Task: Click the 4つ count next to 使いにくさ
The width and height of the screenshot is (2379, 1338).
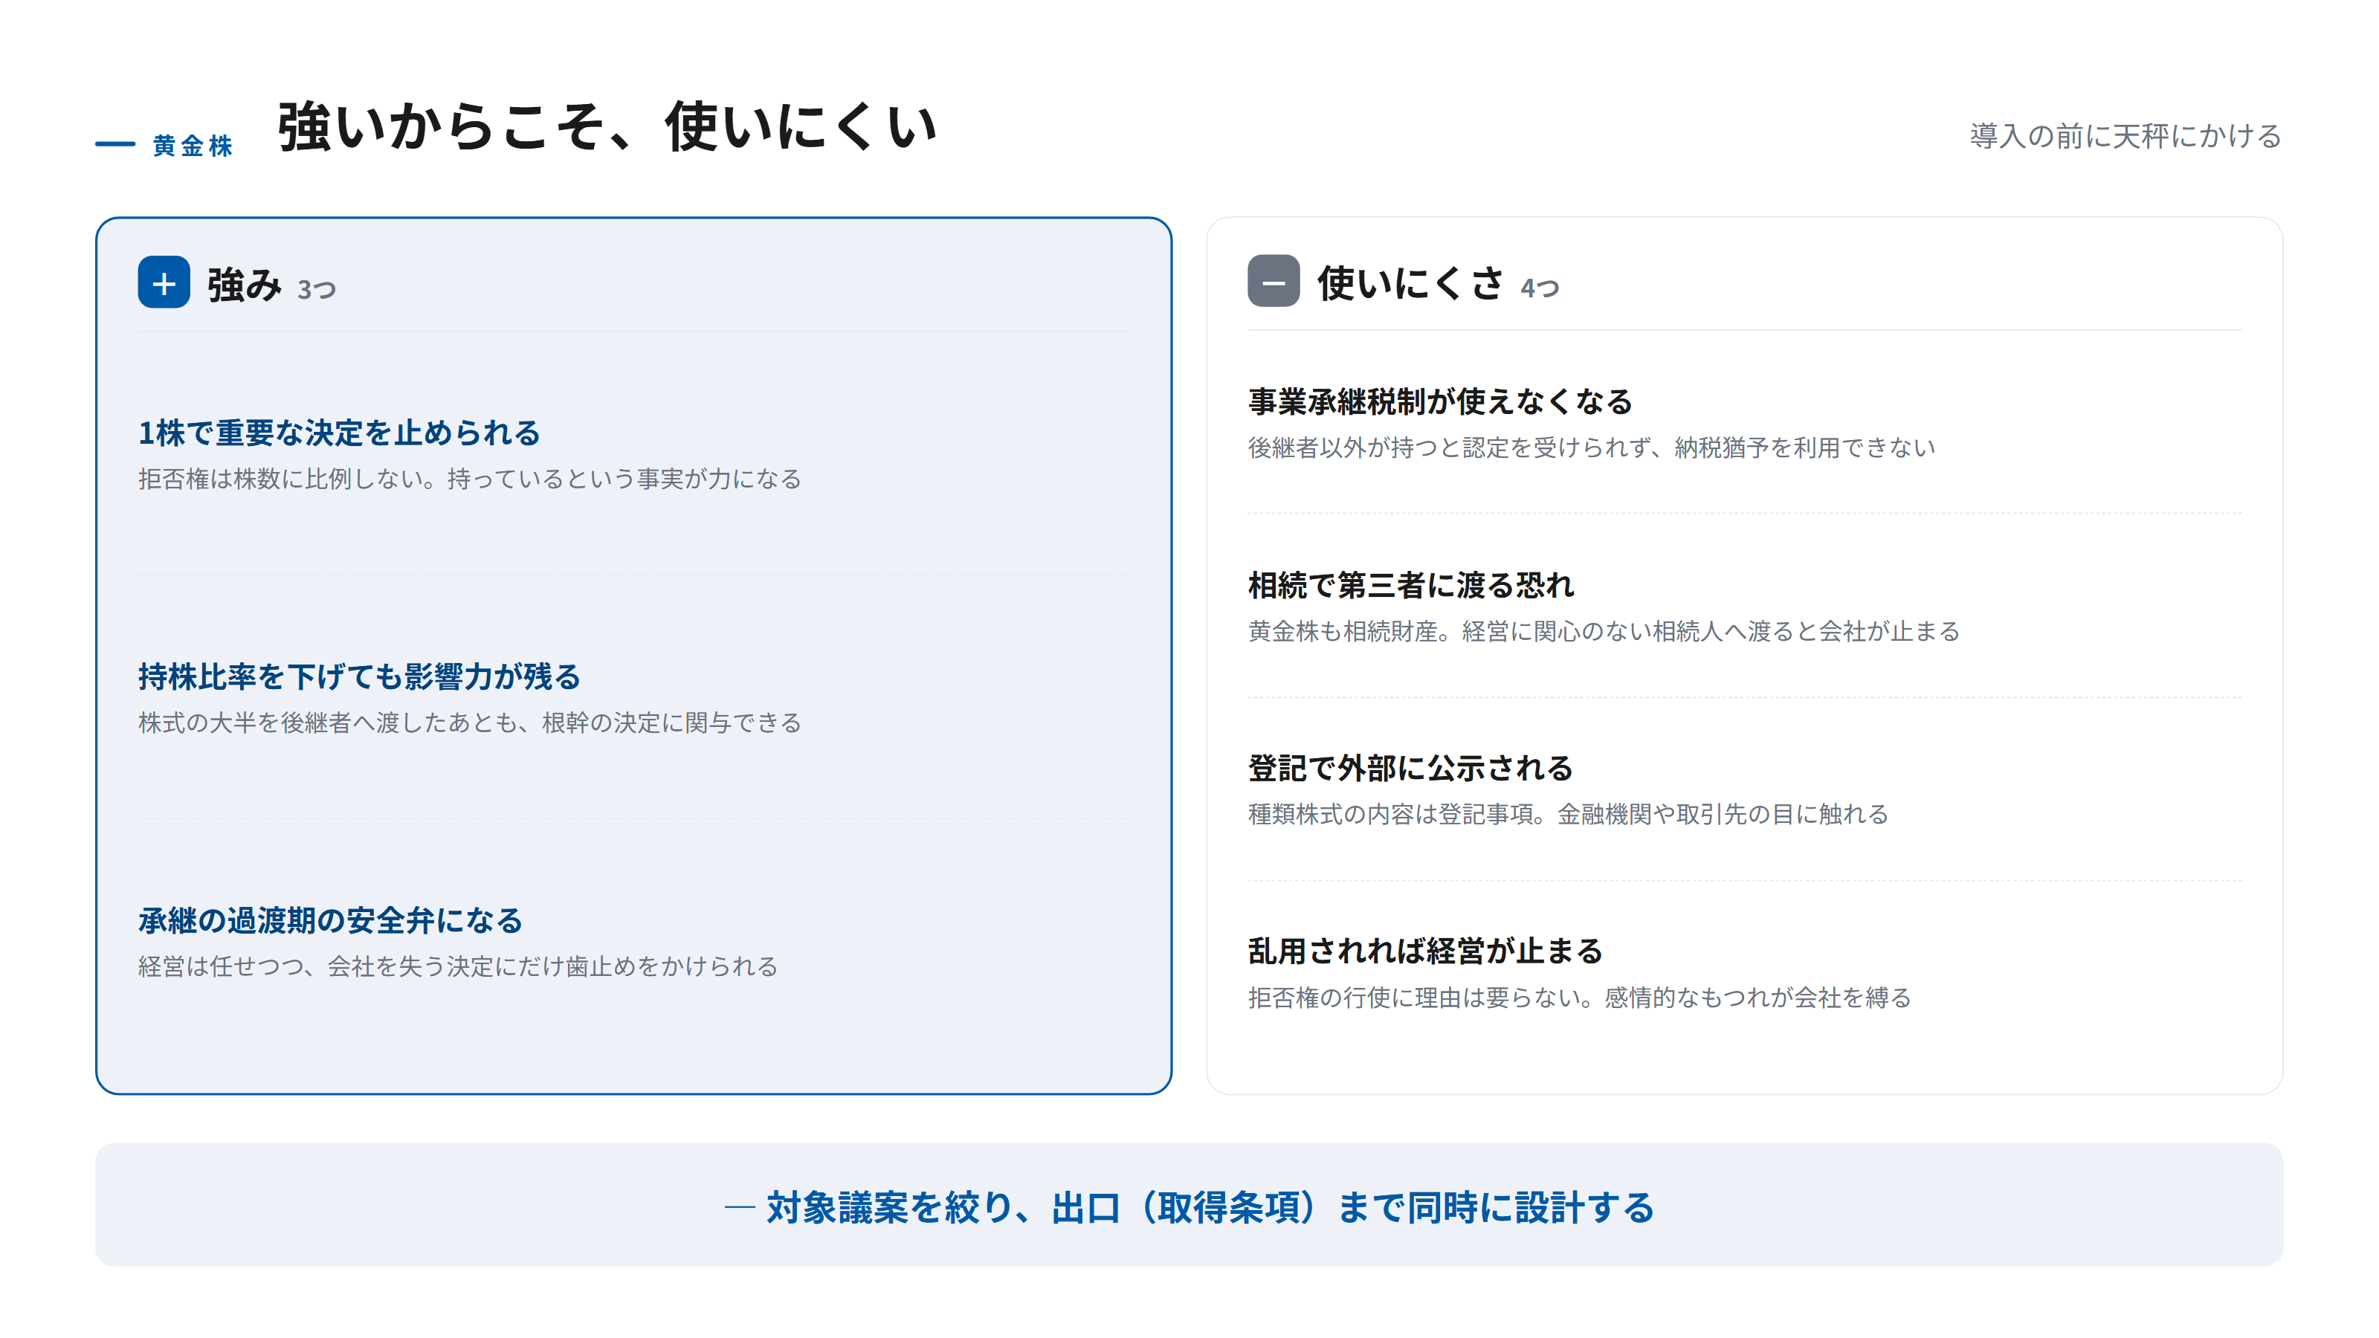Action: (x=1540, y=288)
